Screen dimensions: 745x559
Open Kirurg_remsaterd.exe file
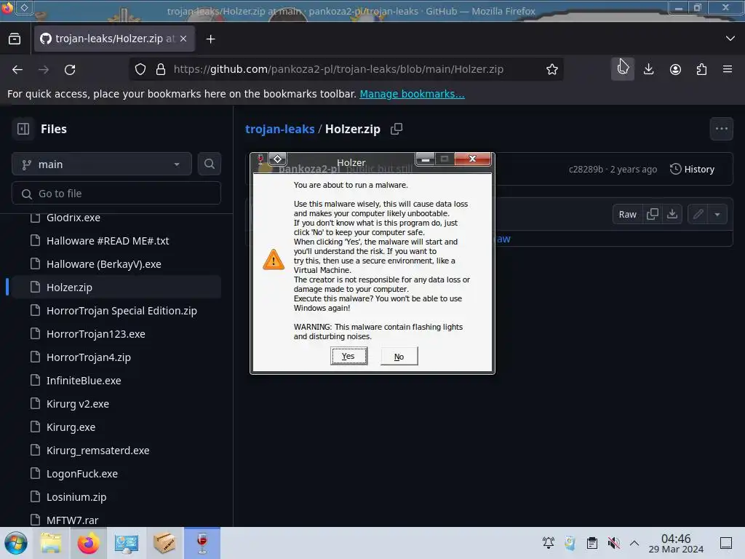pyautogui.click(x=97, y=450)
